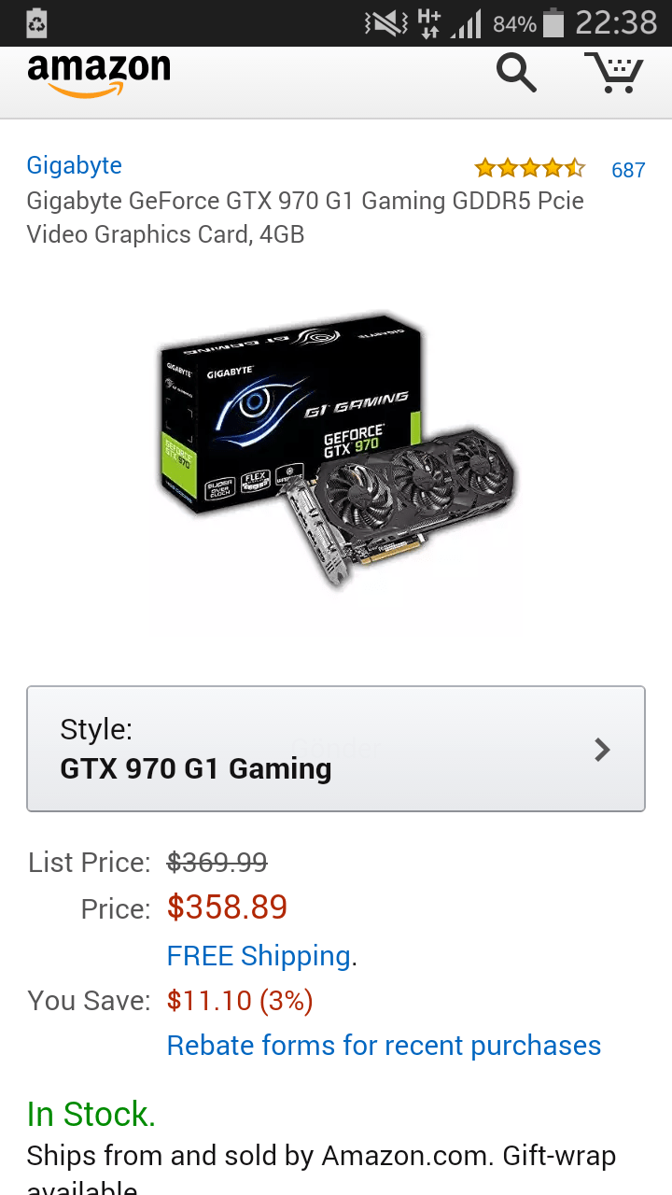Screen dimensions: 672x1195
Task: Tap the $358.89 price
Action: coord(227,907)
